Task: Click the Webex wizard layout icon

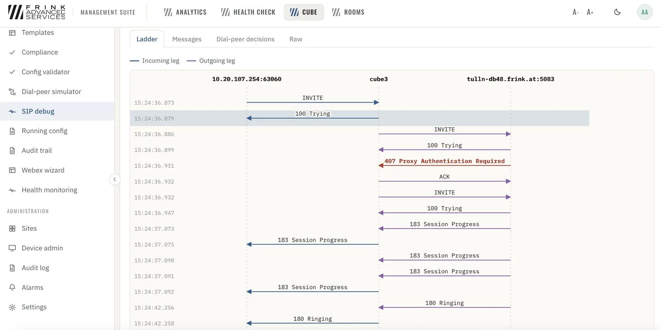Action: point(12,170)
